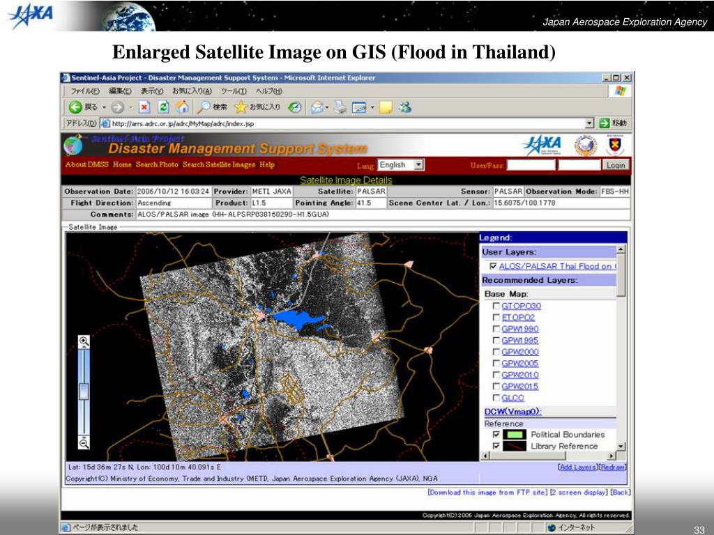This screenshot has height=535, width=714.
Task: Click the map zoom slider handle
Action: pos(84,391)
